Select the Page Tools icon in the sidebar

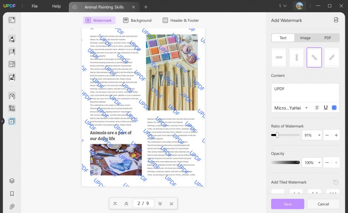12,121
